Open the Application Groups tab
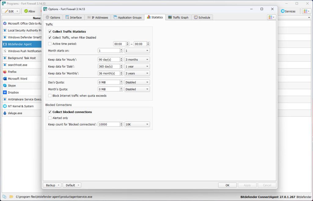Screen dimensions: 313x201 tap(127, 17)
